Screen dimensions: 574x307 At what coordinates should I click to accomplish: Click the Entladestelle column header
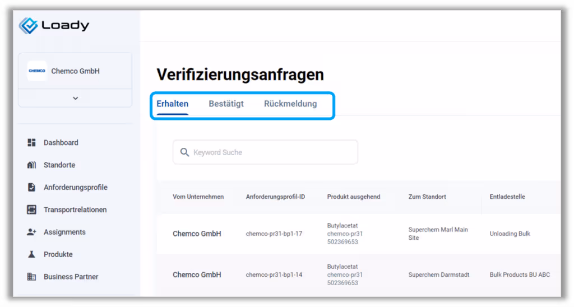click(x=507, y=197)
